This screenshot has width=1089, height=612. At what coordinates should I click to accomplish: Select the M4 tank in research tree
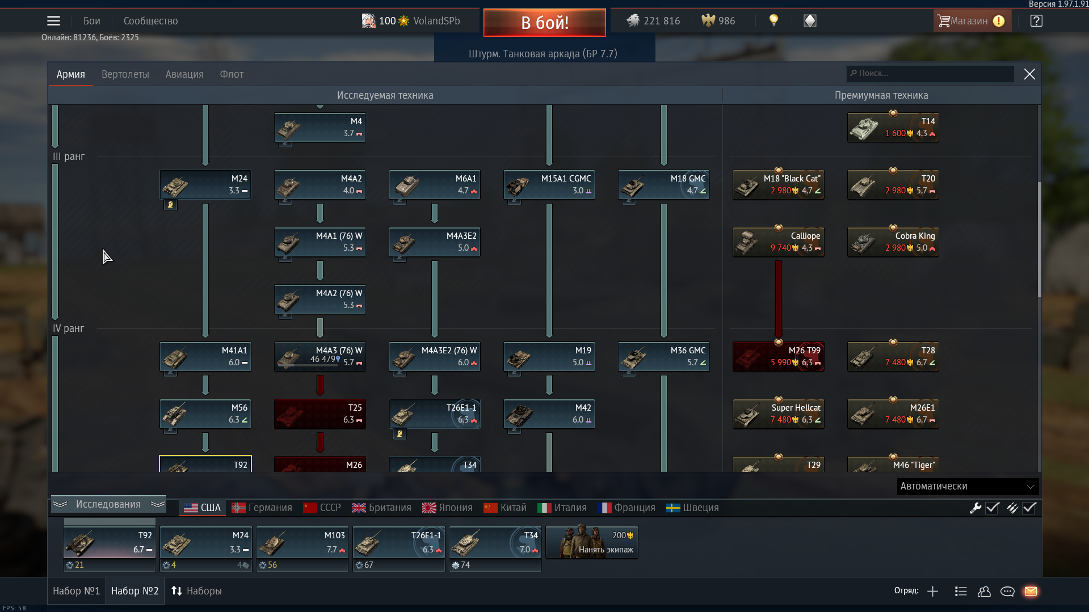pyautogui.click(x=320, y=127)
